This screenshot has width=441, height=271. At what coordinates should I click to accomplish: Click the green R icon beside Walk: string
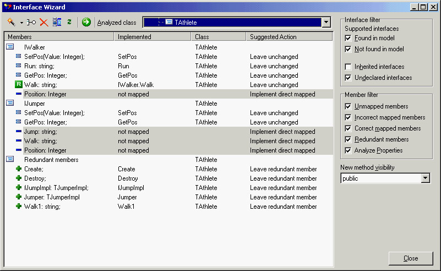[x=18, y=85]
